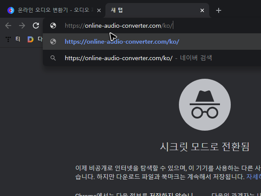Click the 시크릿 모드로 전환됨 heading
The width and height of the screenshot is (261, 196).
[x=205, y=147]
